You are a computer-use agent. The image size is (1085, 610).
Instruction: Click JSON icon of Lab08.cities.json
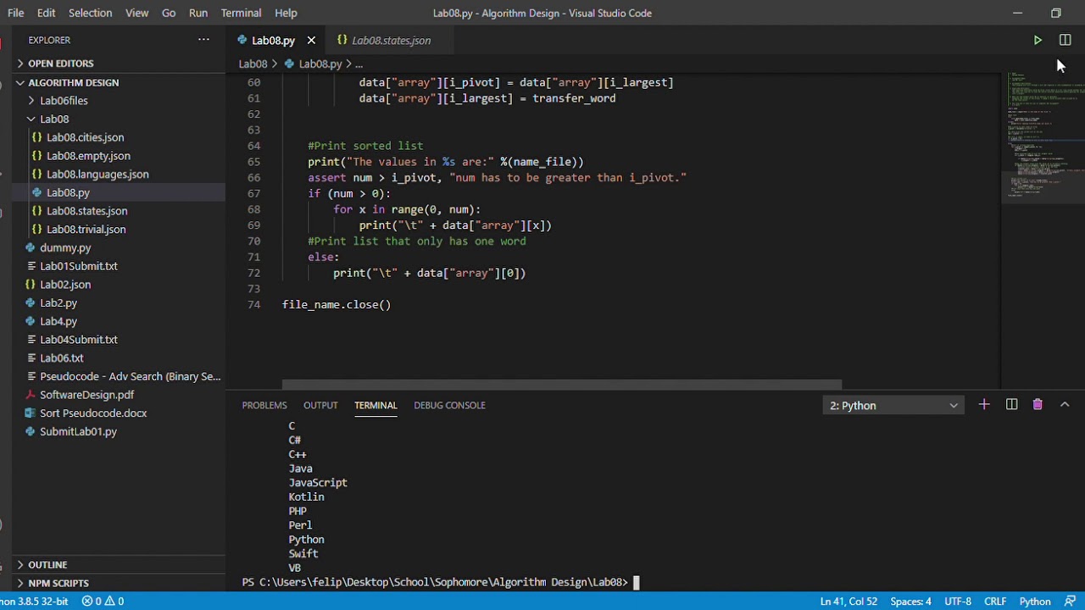click(37, 137)
